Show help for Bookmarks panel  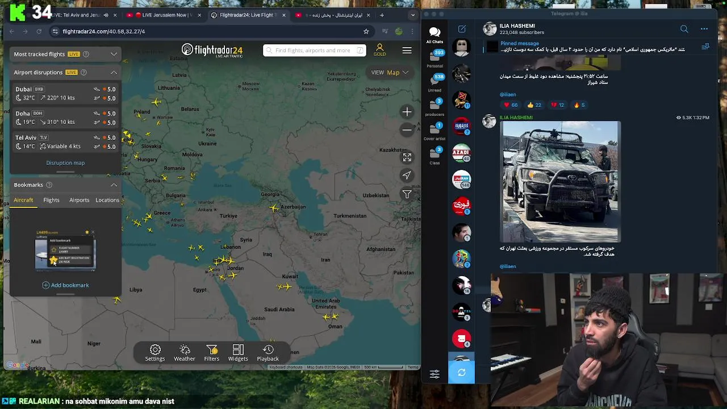click(49, 185)
